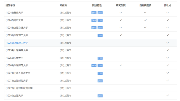Screen dimensions: 180x101
Task: Click the 211 badge for 华东理工大学
Action: pos(100,36)
